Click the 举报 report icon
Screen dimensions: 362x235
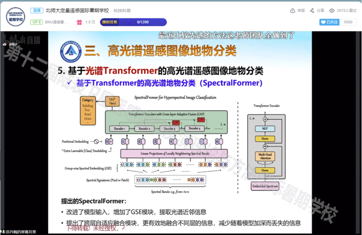click(x=292, y=10)
